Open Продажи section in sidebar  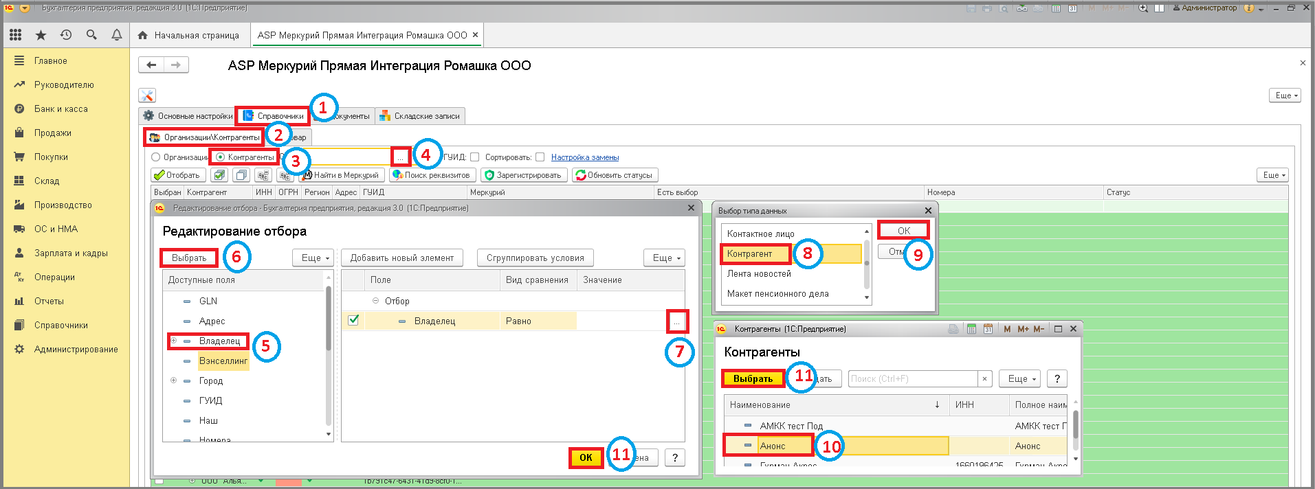(x=53, y=133)
